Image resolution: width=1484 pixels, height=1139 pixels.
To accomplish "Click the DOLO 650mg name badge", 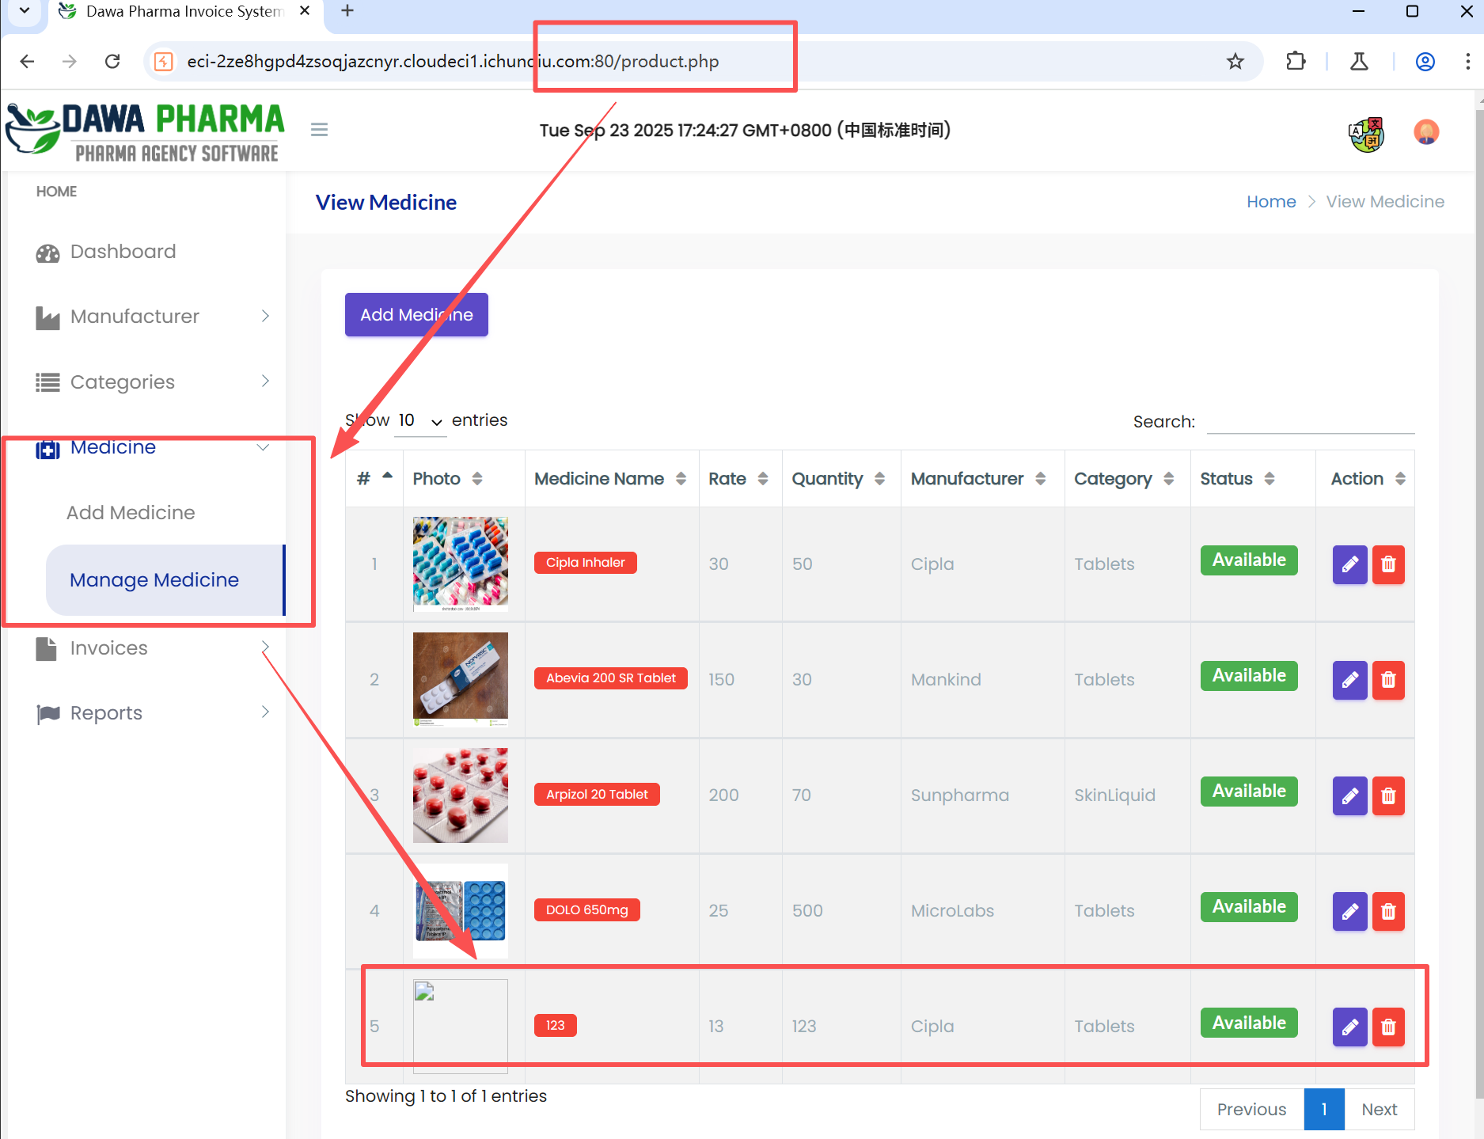I will 586,910.
